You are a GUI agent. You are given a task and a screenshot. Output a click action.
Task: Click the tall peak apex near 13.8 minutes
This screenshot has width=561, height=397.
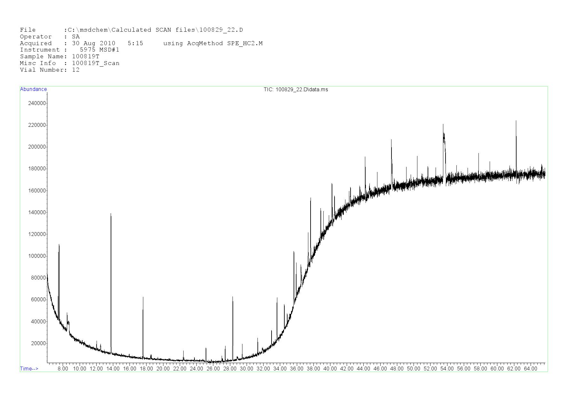111,214
